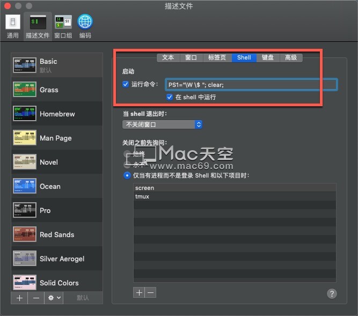This screenshot has height=316, width=358.
Task: Select the 描述文件 profiles toolbar icon
Action: [38, 26]
